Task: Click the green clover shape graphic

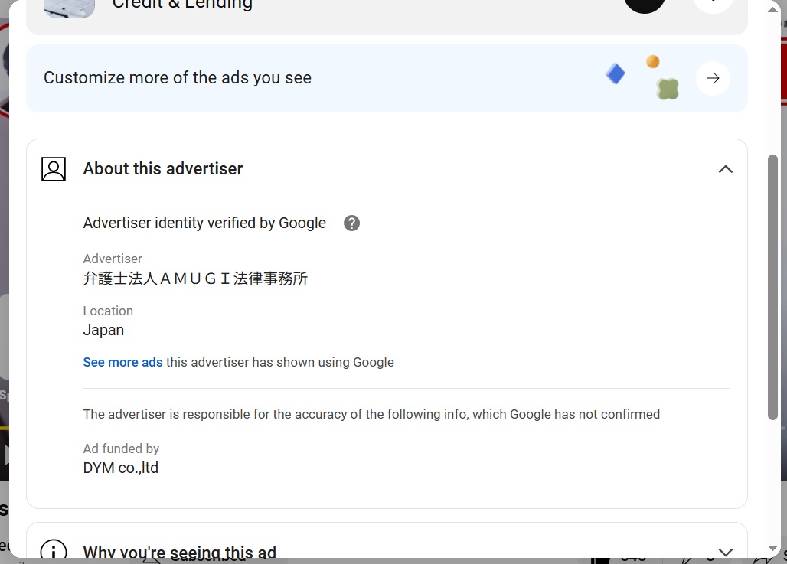Action: [x=668, y=89]
